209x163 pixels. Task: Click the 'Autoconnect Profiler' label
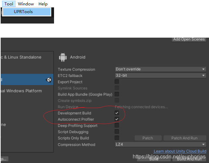pyautogui.click(x=76, y=119)
